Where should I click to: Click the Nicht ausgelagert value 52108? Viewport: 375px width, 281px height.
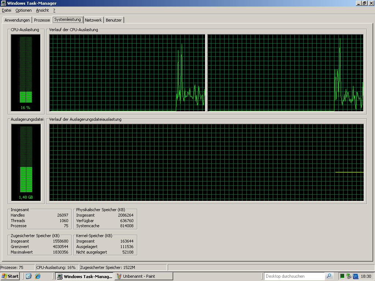tap(128, 252)
